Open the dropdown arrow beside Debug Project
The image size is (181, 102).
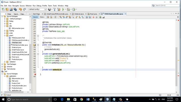pos(71,9)
